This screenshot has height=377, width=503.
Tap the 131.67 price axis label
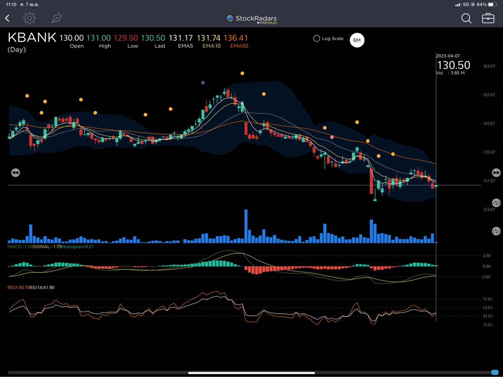489,181
